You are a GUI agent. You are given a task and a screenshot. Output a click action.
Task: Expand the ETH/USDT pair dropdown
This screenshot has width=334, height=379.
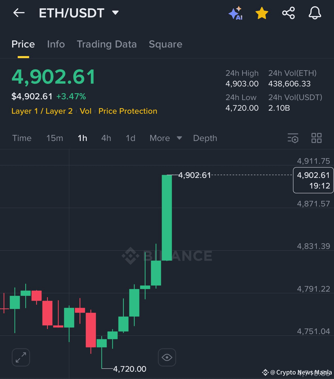[115, 13]
